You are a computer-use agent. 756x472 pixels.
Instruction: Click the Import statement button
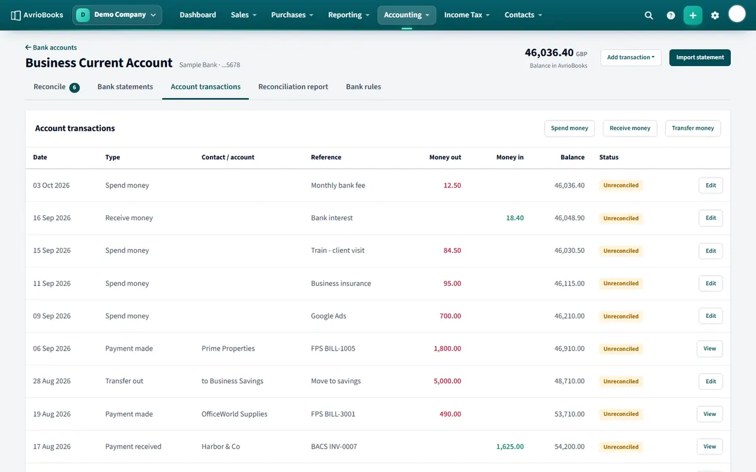point(700,57)
